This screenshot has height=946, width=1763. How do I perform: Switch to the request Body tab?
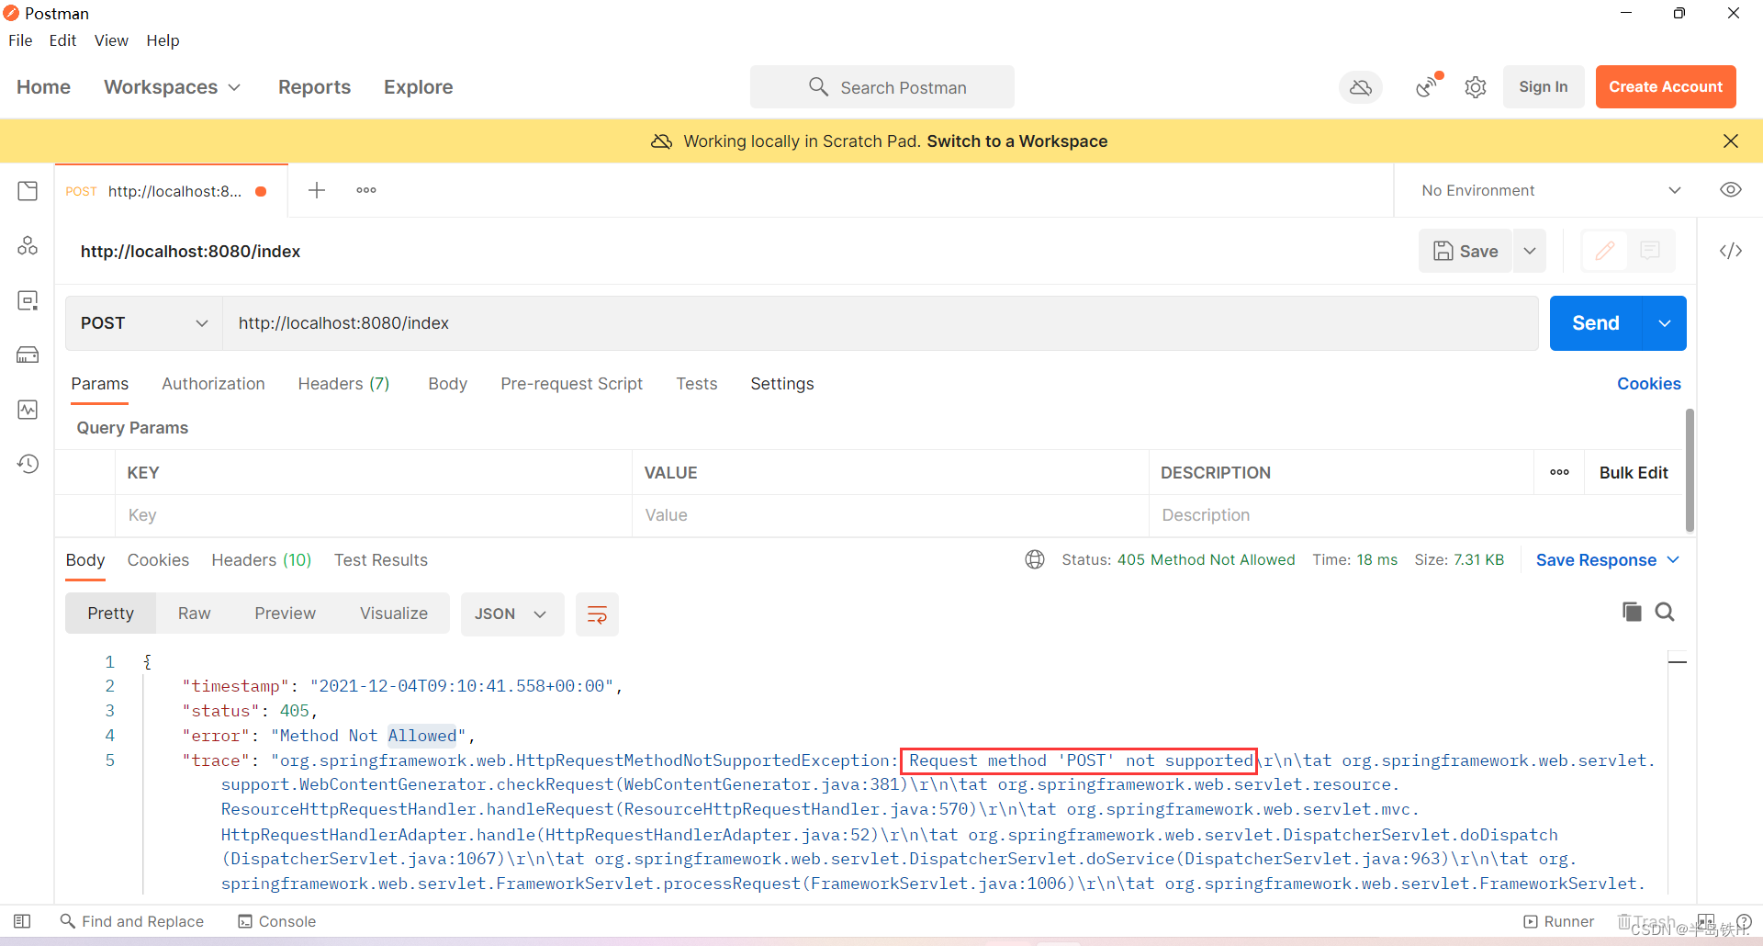pyautogui.click(x=447, y=384)
